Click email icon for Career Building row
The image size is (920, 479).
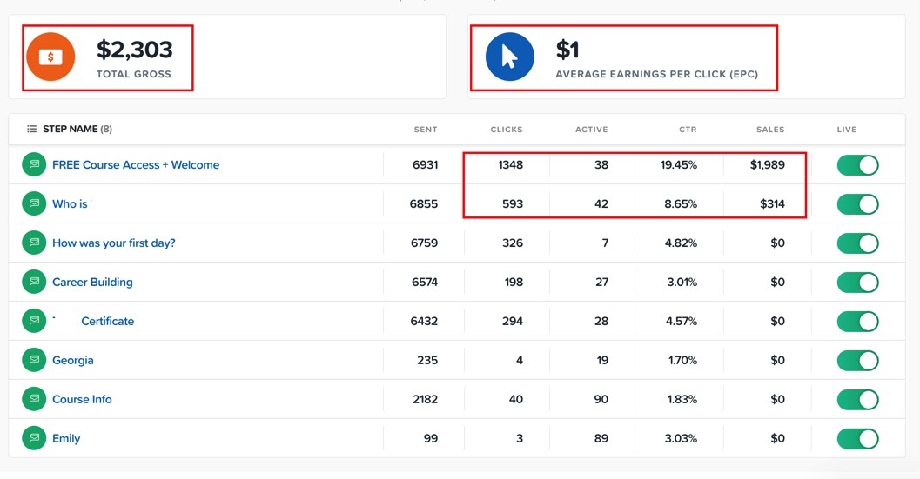point(34,282)
